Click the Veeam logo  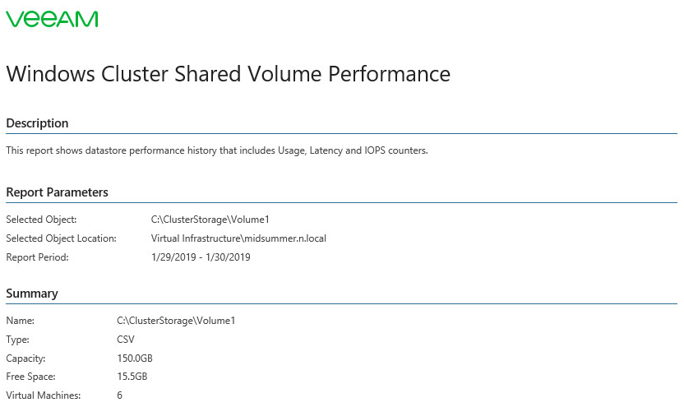pyautogui.click(x=52, y=19)
